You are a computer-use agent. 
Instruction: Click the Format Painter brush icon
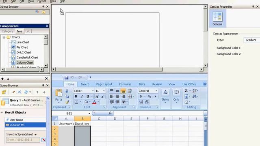[67, 102]
